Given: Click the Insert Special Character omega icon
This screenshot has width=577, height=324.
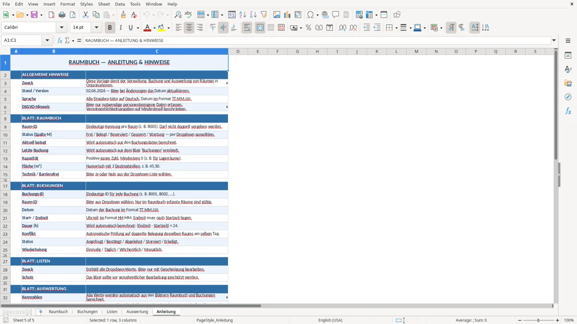Looking at the screenshot, I should coord(311,15).
